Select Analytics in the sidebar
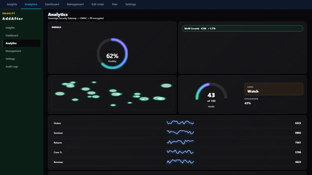Viewport: 312px width, 175px height. point(21,43)
